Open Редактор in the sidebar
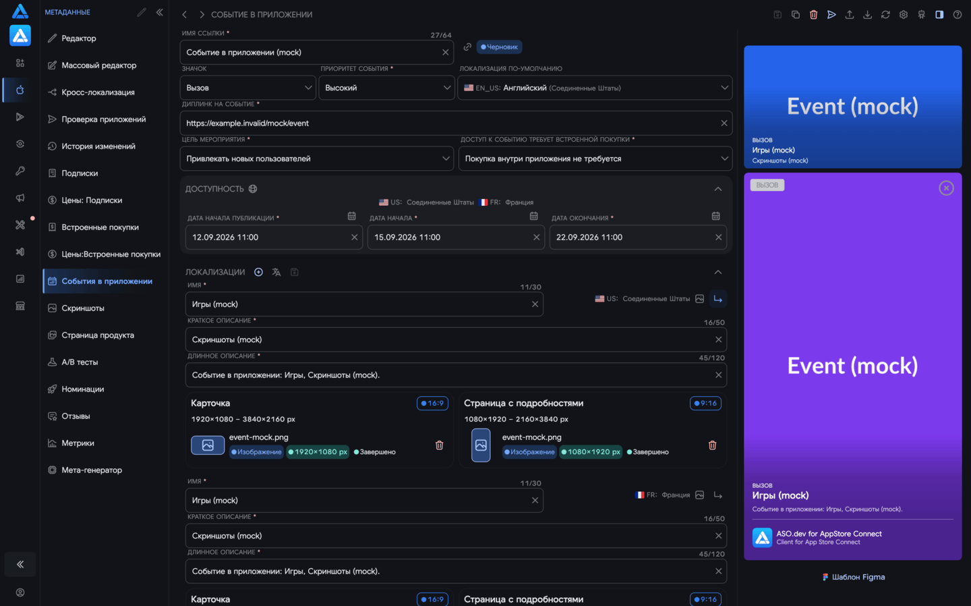 104,38
